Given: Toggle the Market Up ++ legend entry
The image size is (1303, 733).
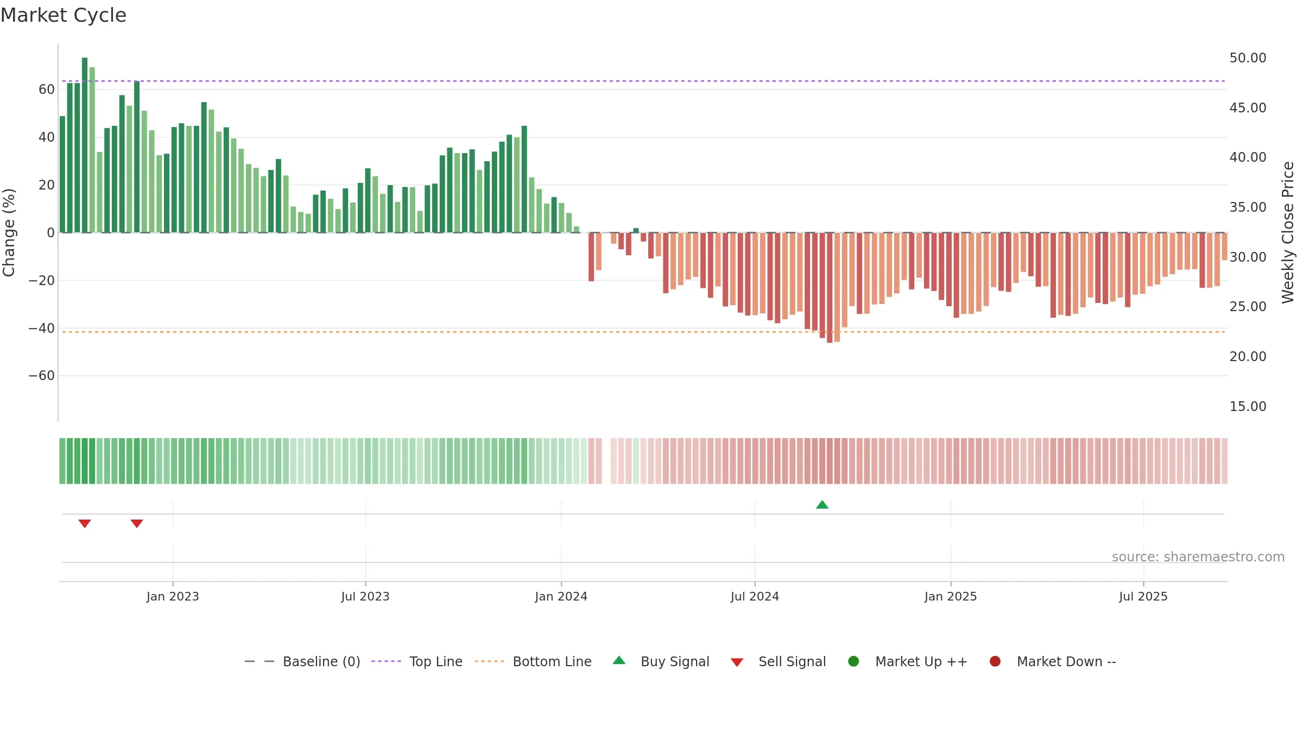Looking at the screenshot, I should (x=908, y=661).
